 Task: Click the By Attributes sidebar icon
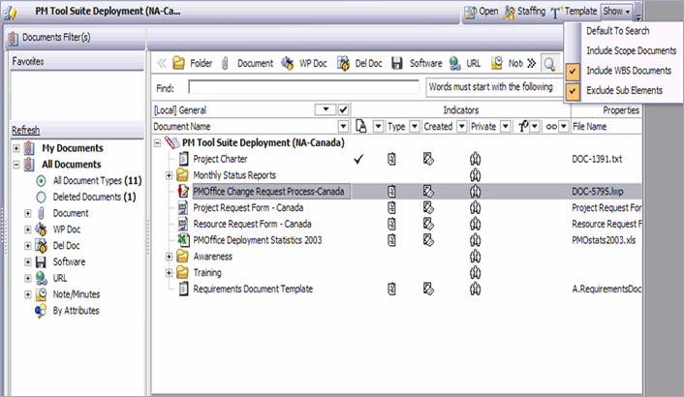pyautogui.click(x=41, y=311)
